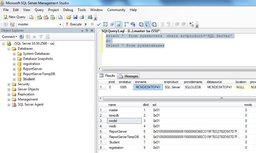Expand the registration database node
The width and height of the screenshot is (256, 153).
(x=14, y=64)
